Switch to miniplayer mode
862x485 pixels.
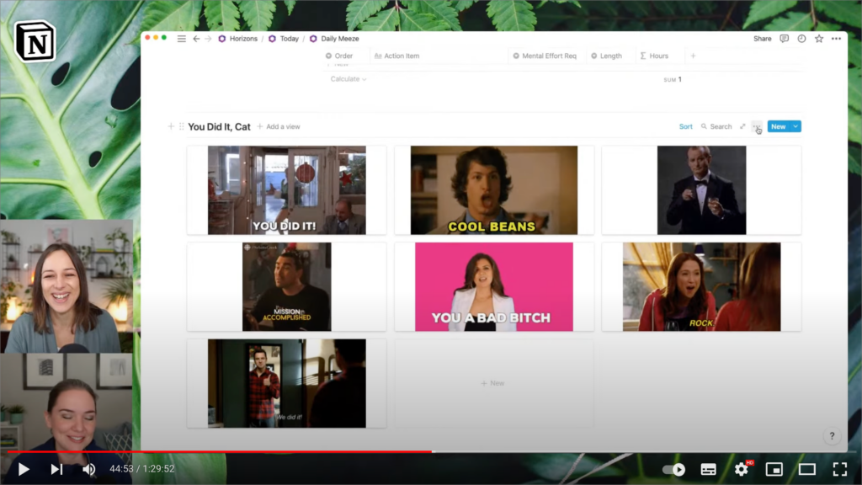pyautogui.click(x=774, y=469)
